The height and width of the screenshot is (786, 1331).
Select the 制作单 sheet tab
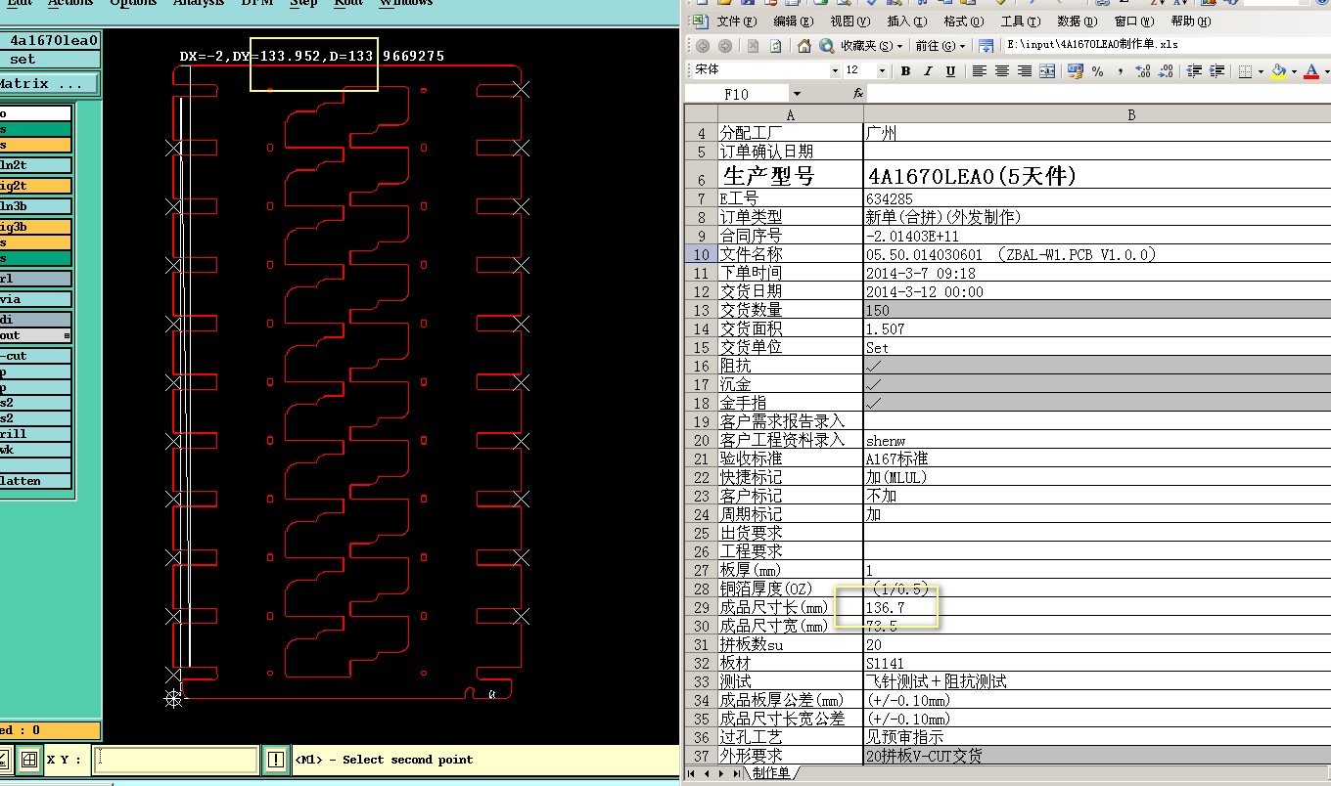pos(772,773)
